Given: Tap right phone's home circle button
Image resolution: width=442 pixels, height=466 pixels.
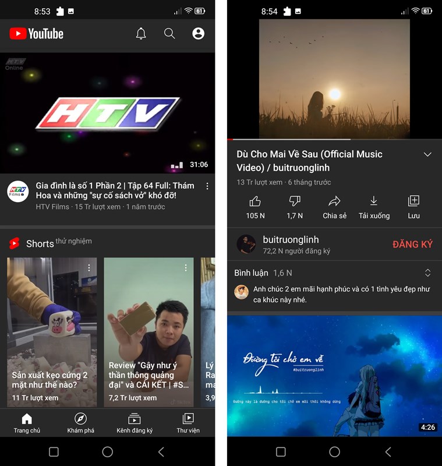Looking at the screenshot, I should (334, 452).
